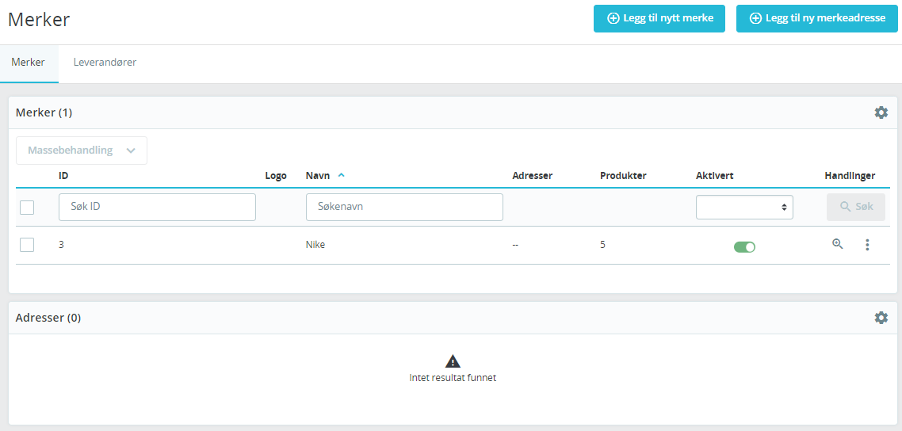Viewport: 902px width, 431px height.
Task: Click the Nike name cell
Action: (x=315, y=245)
